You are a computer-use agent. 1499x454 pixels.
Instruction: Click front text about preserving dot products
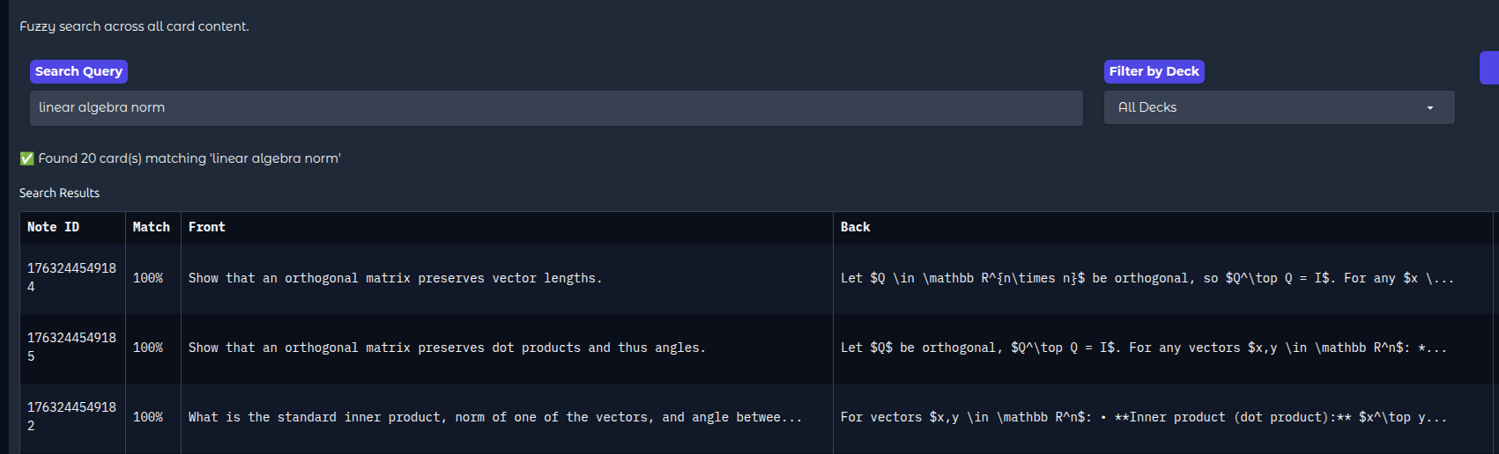(x=447, y=348)
